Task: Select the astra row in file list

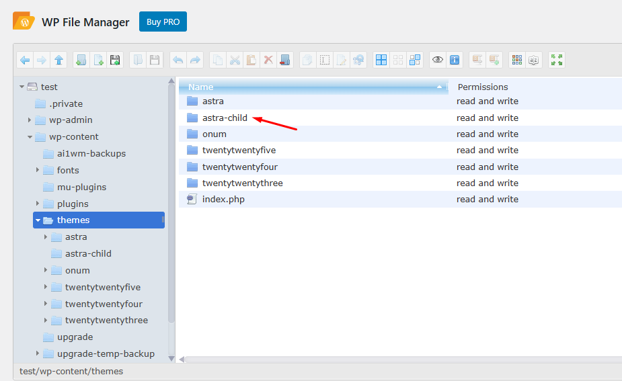Action: tap(400, 101)
